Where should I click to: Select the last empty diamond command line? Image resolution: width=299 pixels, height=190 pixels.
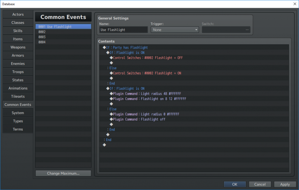click(194, 145)
